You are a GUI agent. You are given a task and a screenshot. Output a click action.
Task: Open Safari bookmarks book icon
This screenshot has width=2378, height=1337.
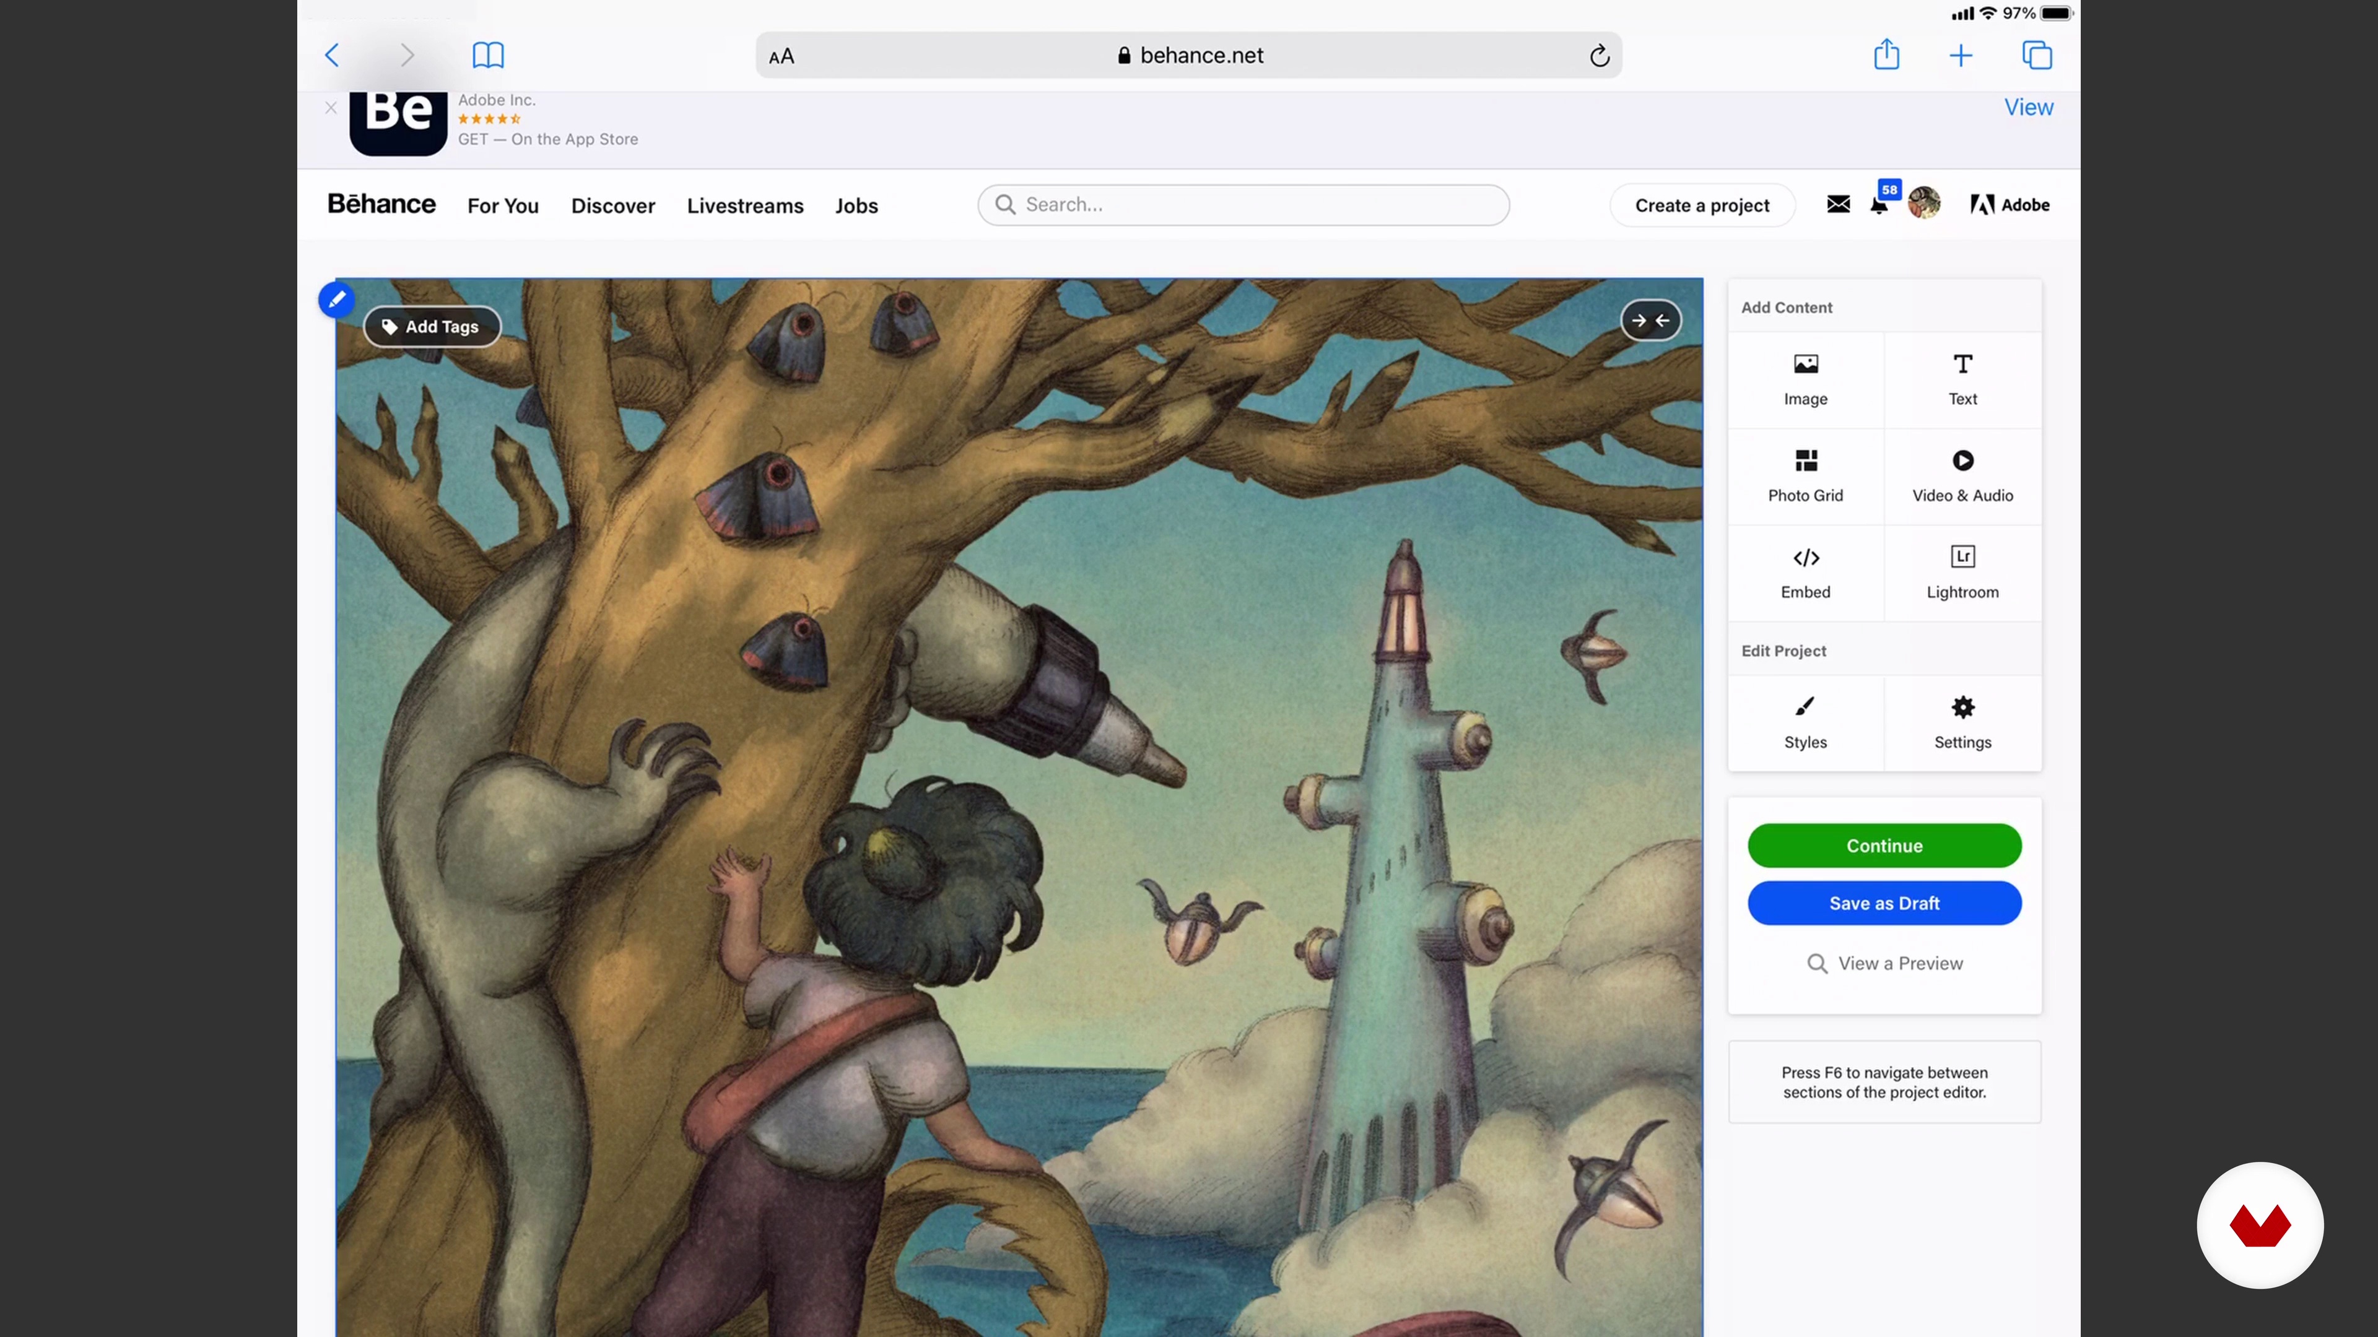pyautogui.click(x=487, y=55)
